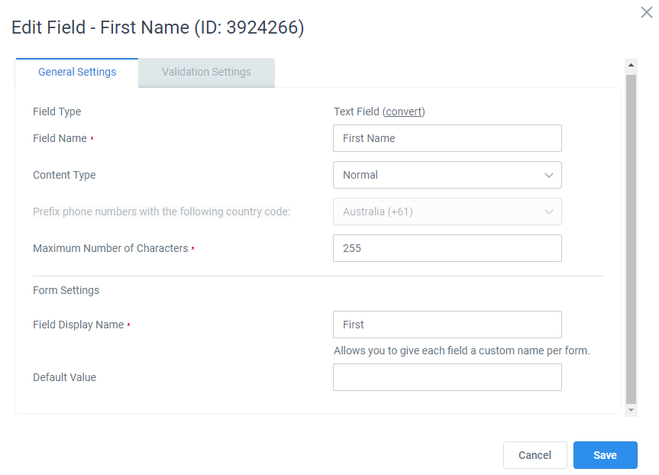Select the General Settings tab
Screen dimensions: 659x475
click(77, 73)
